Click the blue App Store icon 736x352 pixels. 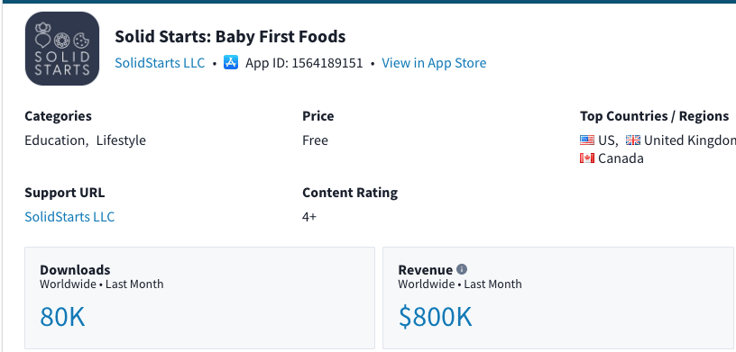click(x=231, y=62)
